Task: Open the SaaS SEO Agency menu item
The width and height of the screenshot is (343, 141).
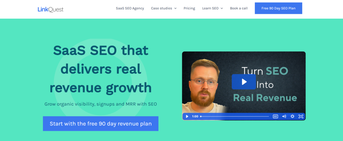Action: tap(130, 8)
